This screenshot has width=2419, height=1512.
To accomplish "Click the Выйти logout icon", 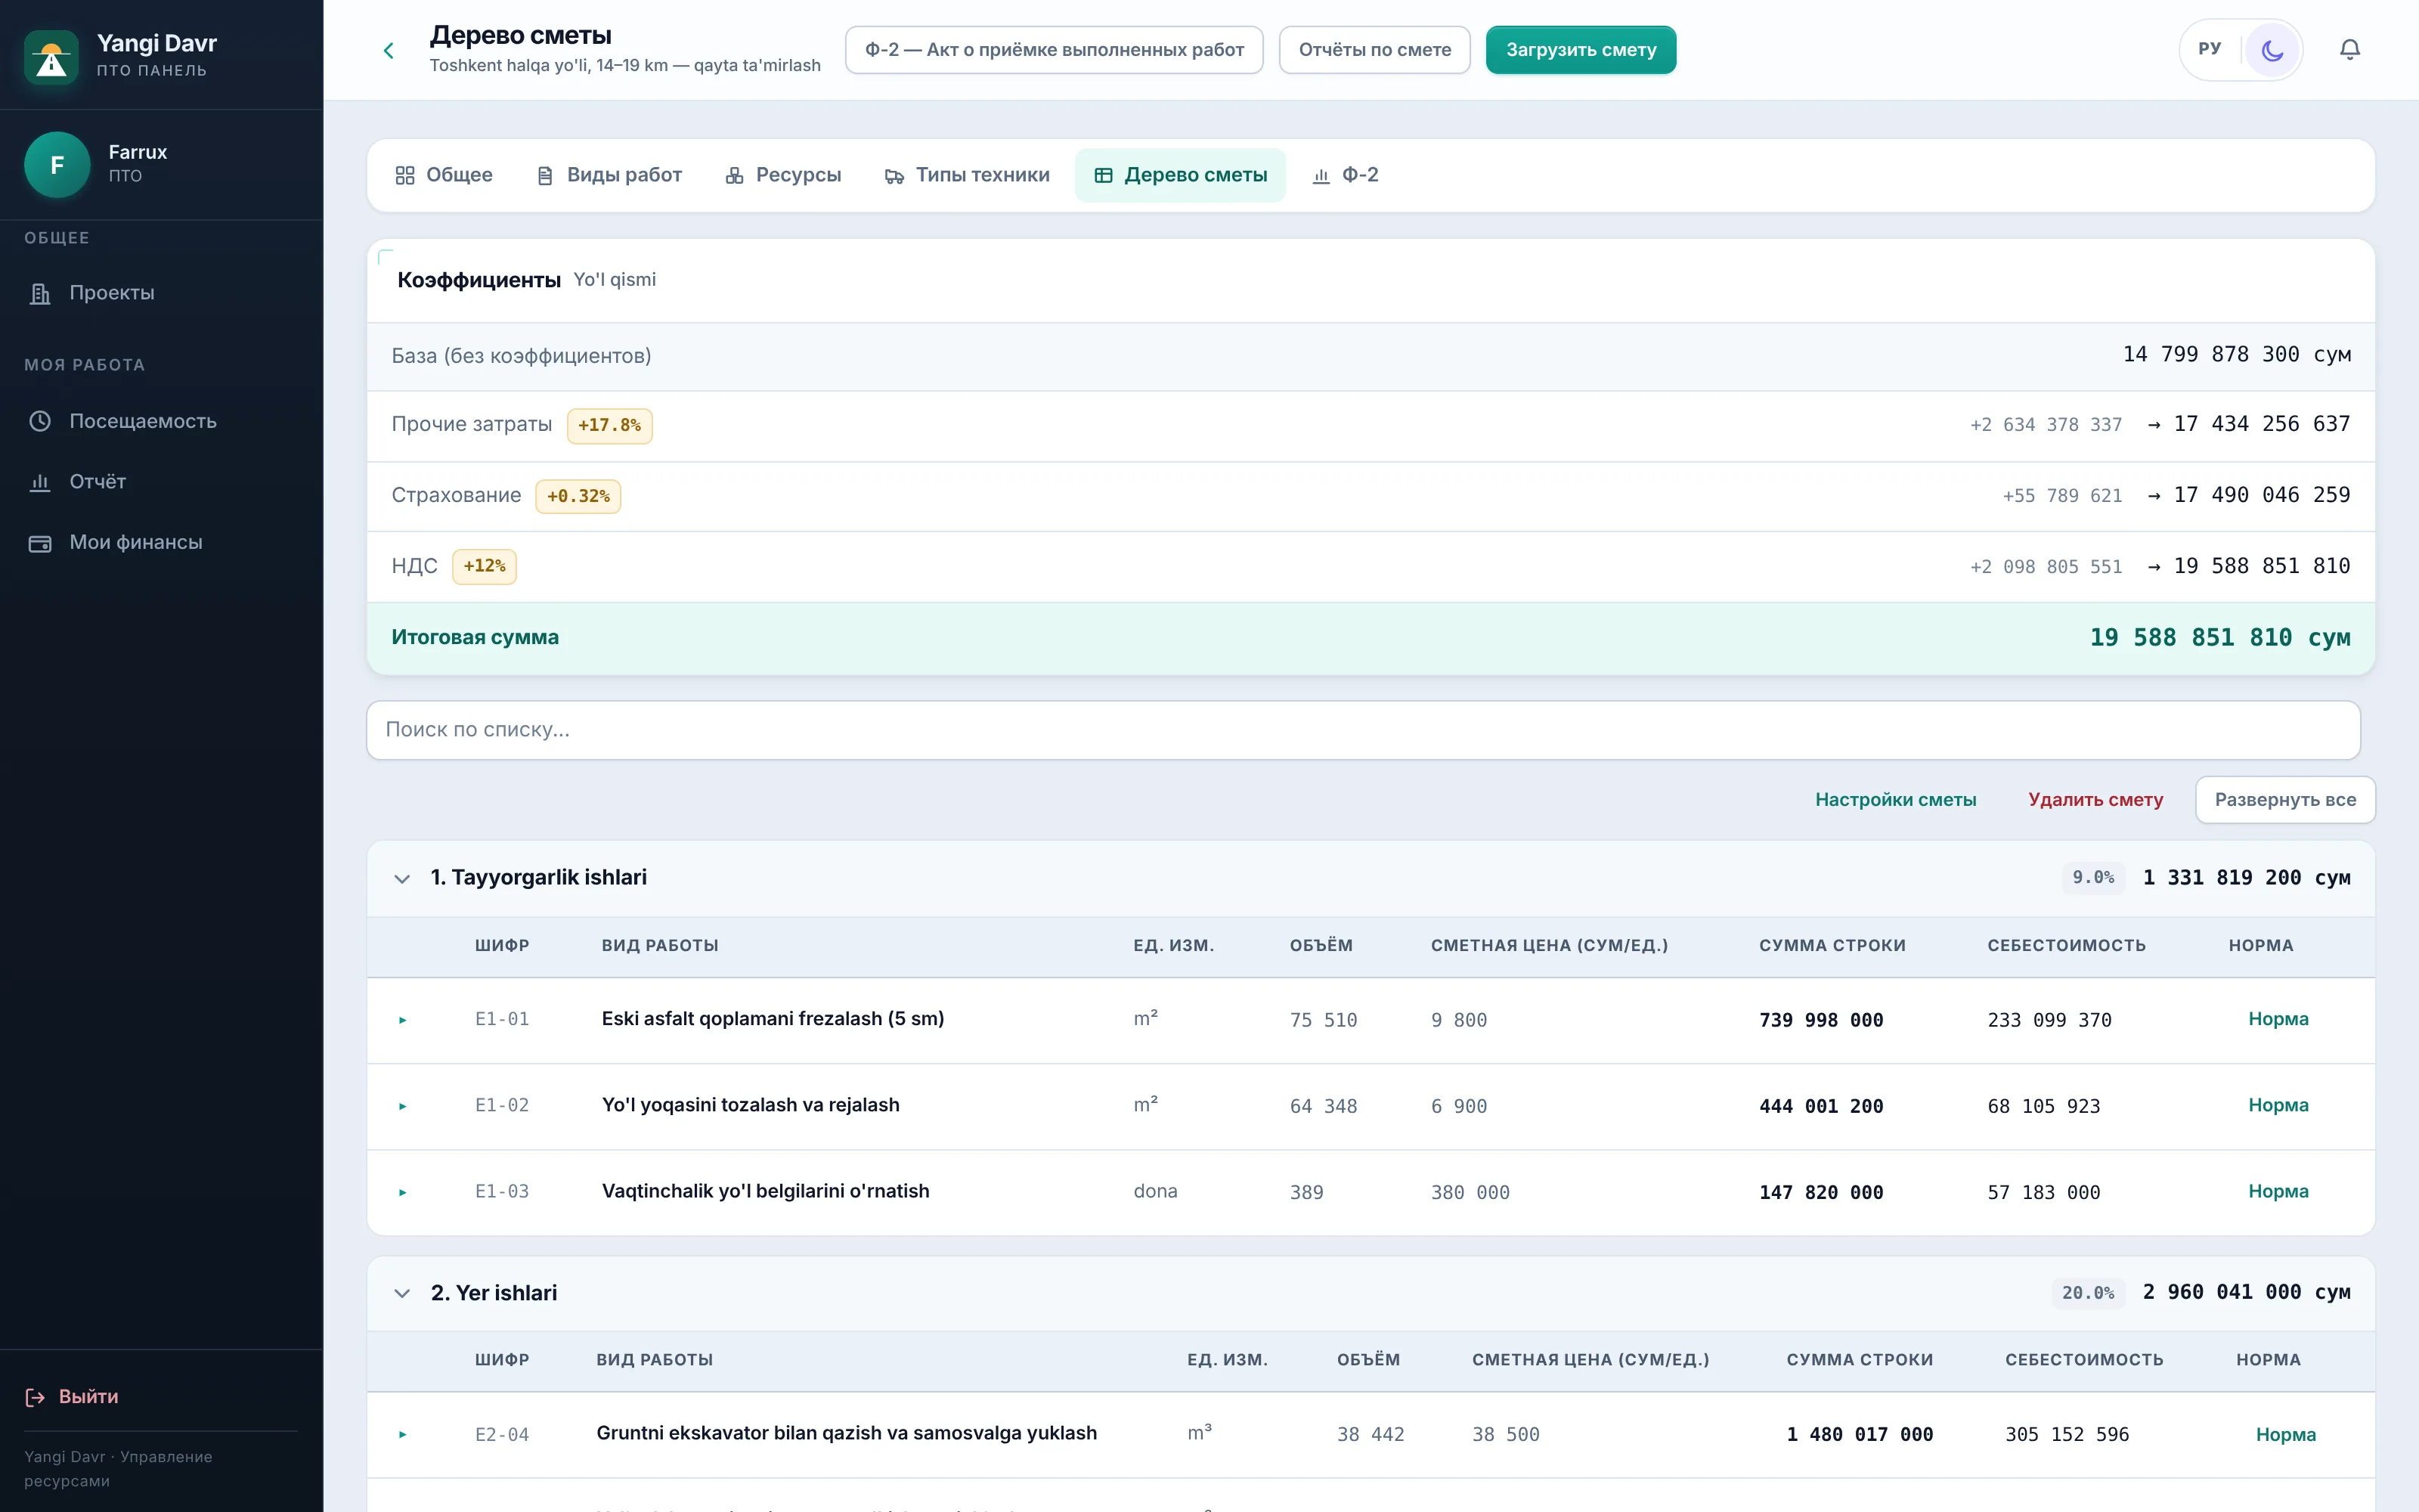I will coord(35,1397).
